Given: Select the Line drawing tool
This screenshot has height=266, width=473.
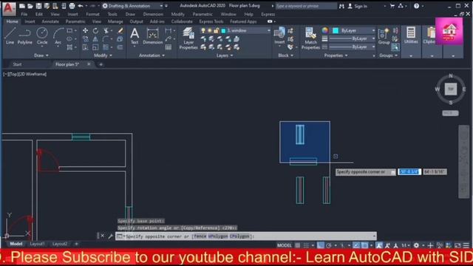Looking at the screenshot, I should pyautogui.click(x=10, y=35).
